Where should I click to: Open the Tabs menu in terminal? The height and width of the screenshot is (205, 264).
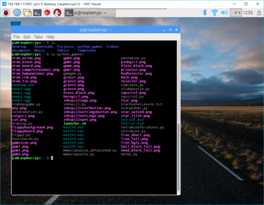click(38, 37)
